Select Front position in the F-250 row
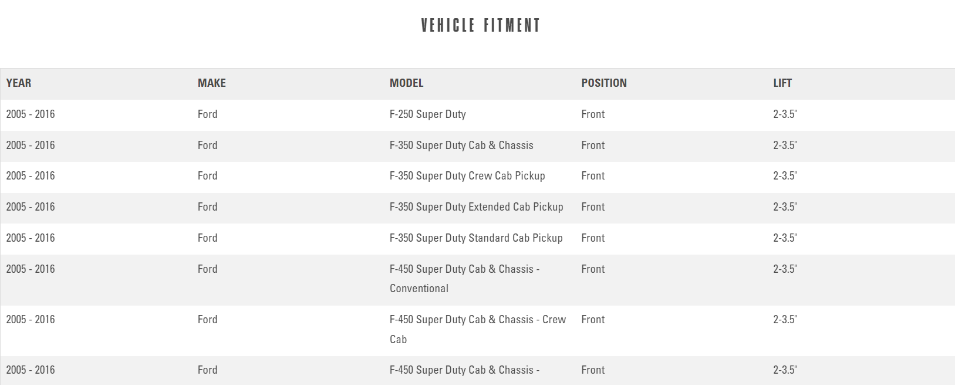This screenshot has height=386, width=955. (593, 114)
